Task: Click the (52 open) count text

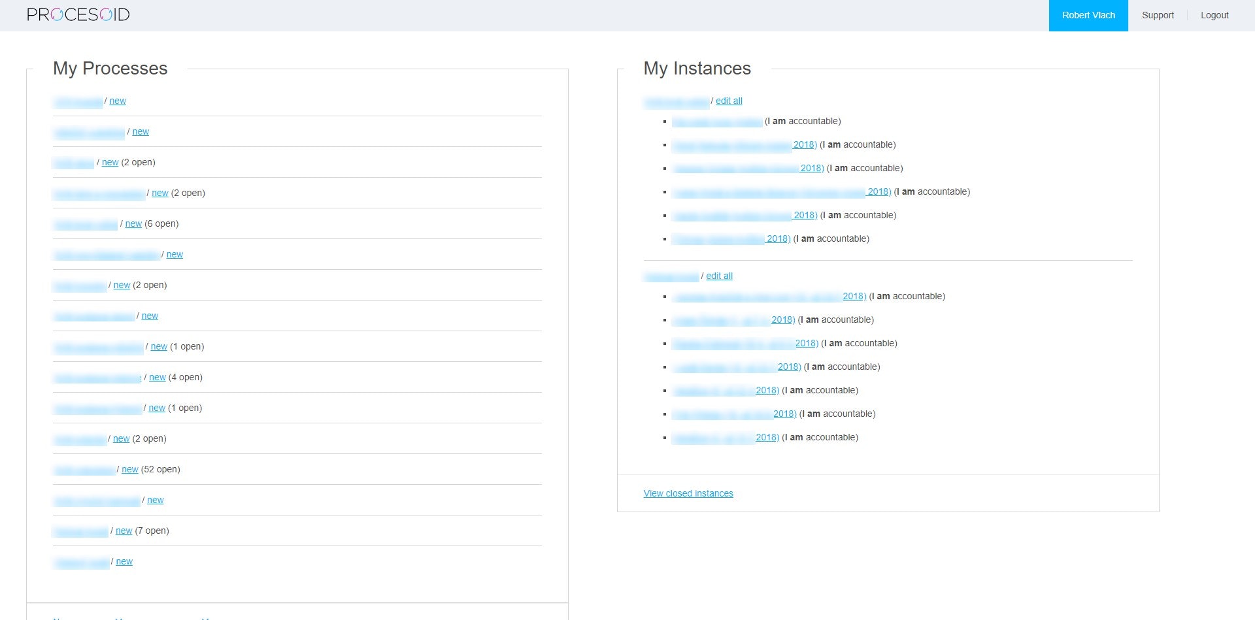Action: pos(161,469)
